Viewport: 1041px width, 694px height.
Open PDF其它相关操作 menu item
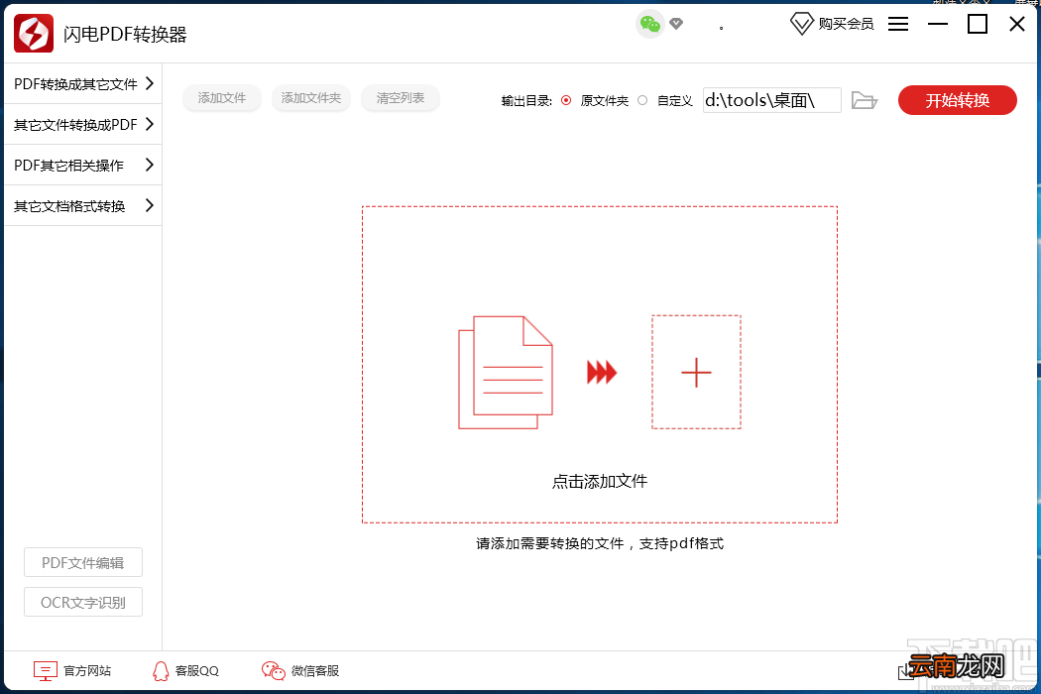click(83, 165)
